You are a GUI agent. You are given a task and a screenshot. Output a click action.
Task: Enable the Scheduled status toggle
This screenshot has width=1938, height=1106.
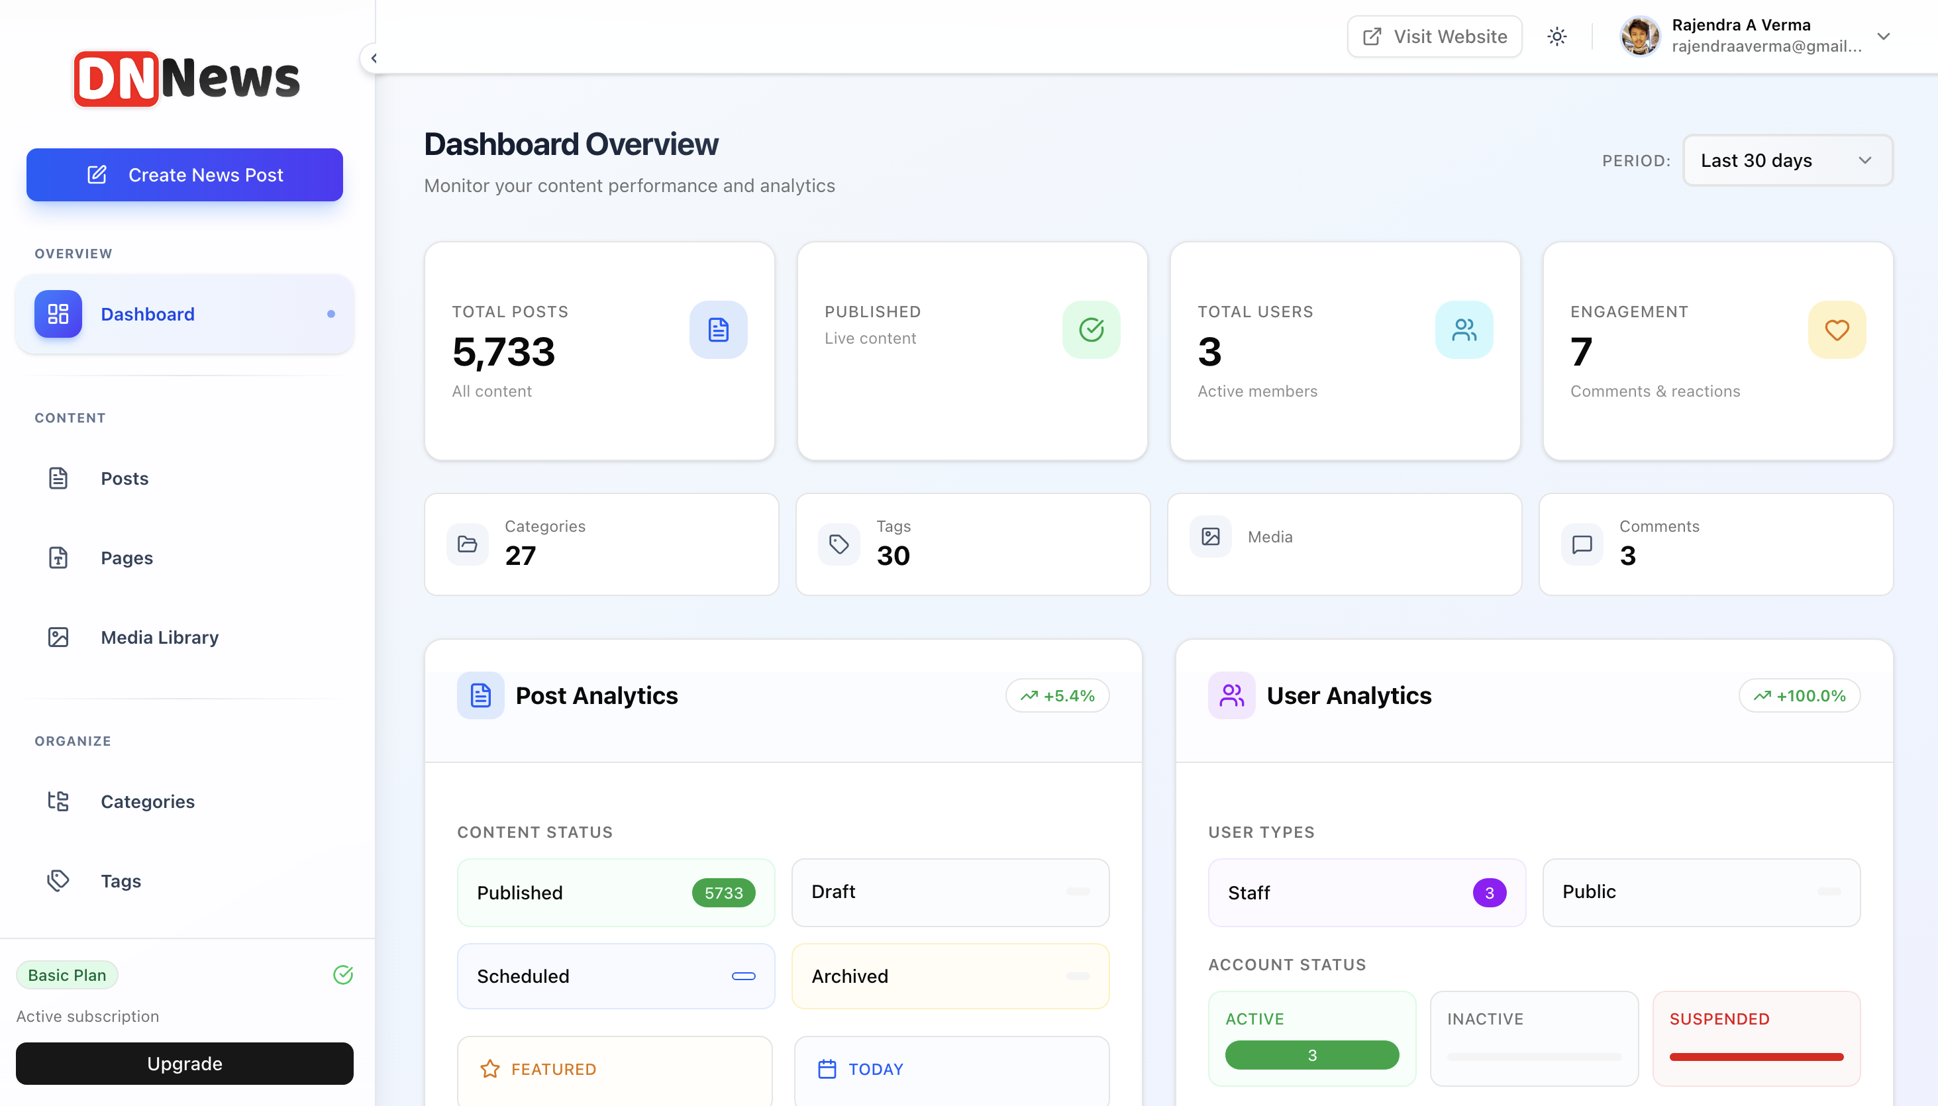pyautogui.click(x=742, y=976)
